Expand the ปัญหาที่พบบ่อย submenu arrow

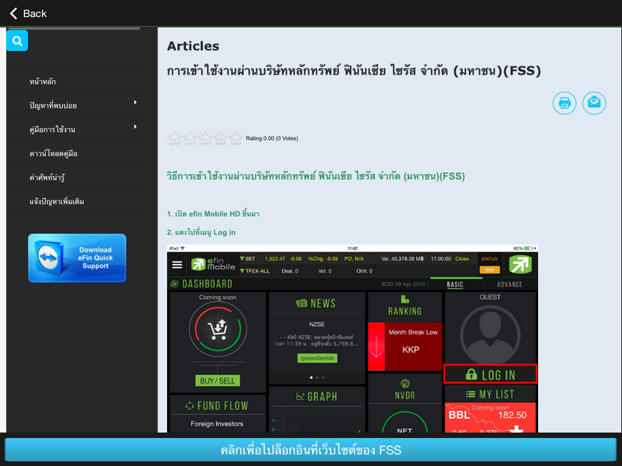(135, 103)
